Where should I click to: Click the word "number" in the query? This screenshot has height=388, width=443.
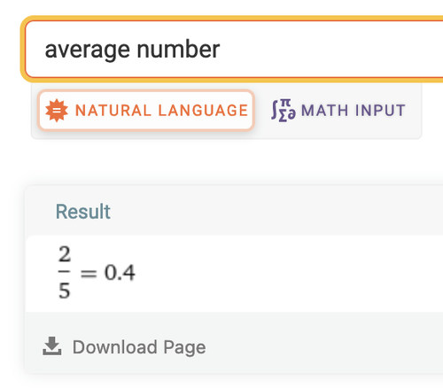(x=178, y=49)
